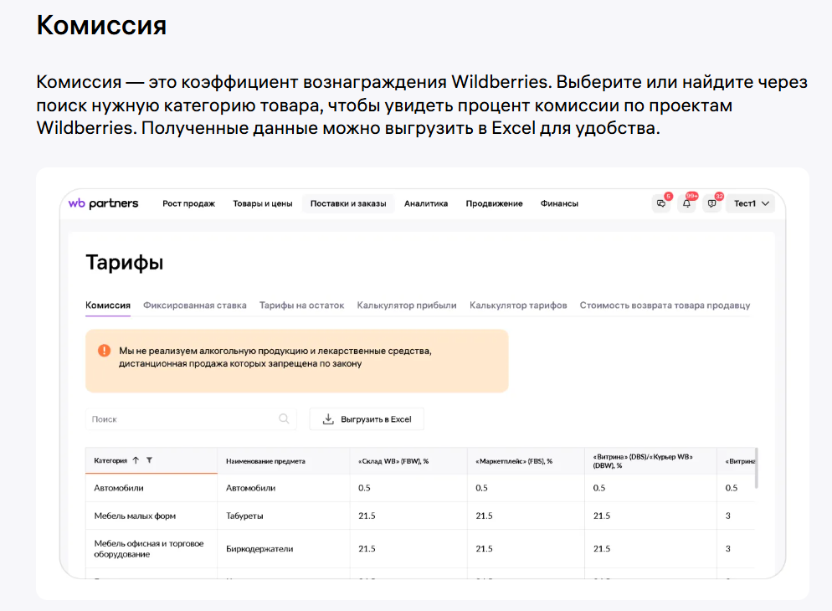Open the Категория column filter icon

149,460
